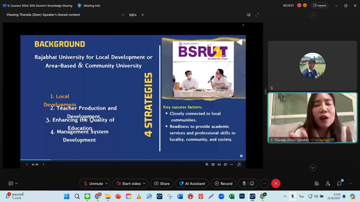Viewport: 360px width, 202px height.
Task: Click the apps grid icon
Action: 316,183
